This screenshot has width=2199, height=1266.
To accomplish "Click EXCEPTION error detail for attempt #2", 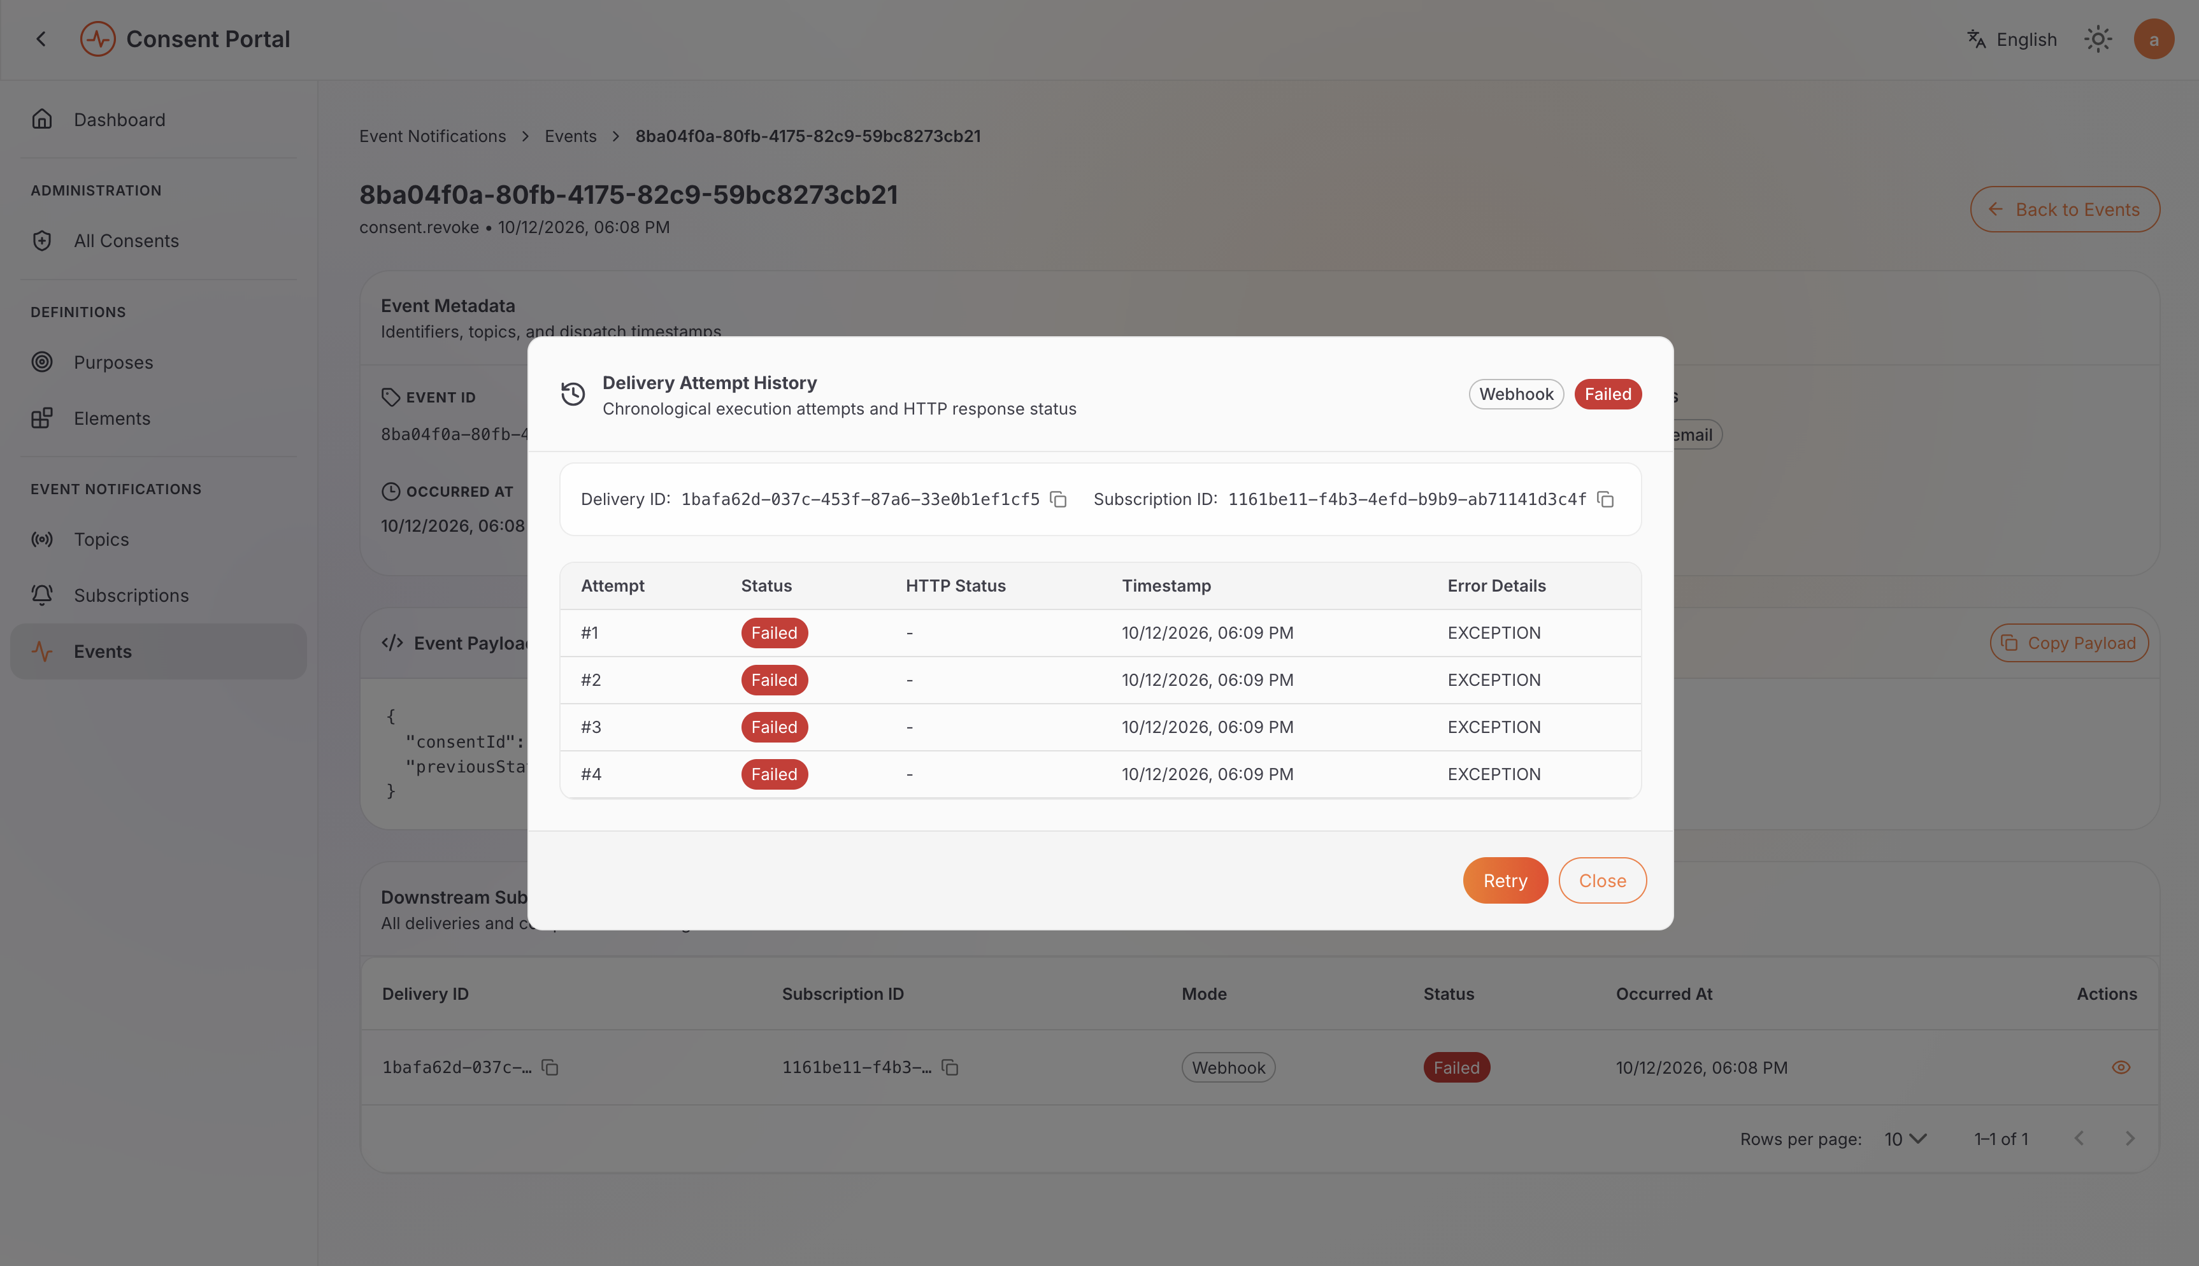I will pos(1494,680).
